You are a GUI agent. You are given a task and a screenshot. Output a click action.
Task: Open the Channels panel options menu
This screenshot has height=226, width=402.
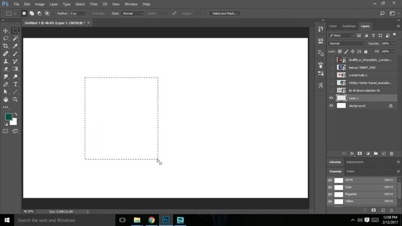tap(398, 171)
